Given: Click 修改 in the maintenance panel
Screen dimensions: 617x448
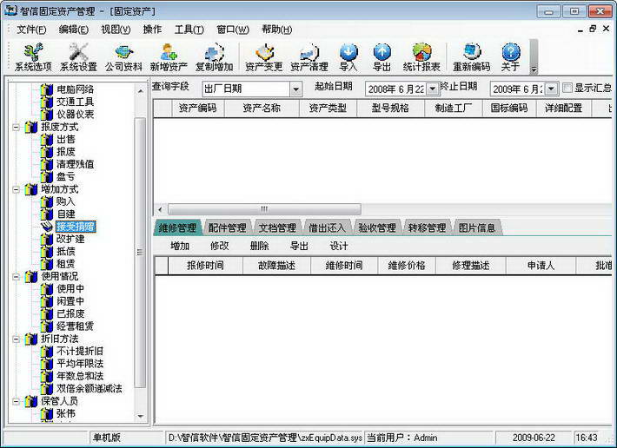Looking at the screenshot, I should 220,246.
